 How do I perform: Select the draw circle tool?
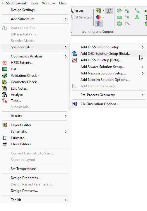pyautogui.click(x=119, y=24)
